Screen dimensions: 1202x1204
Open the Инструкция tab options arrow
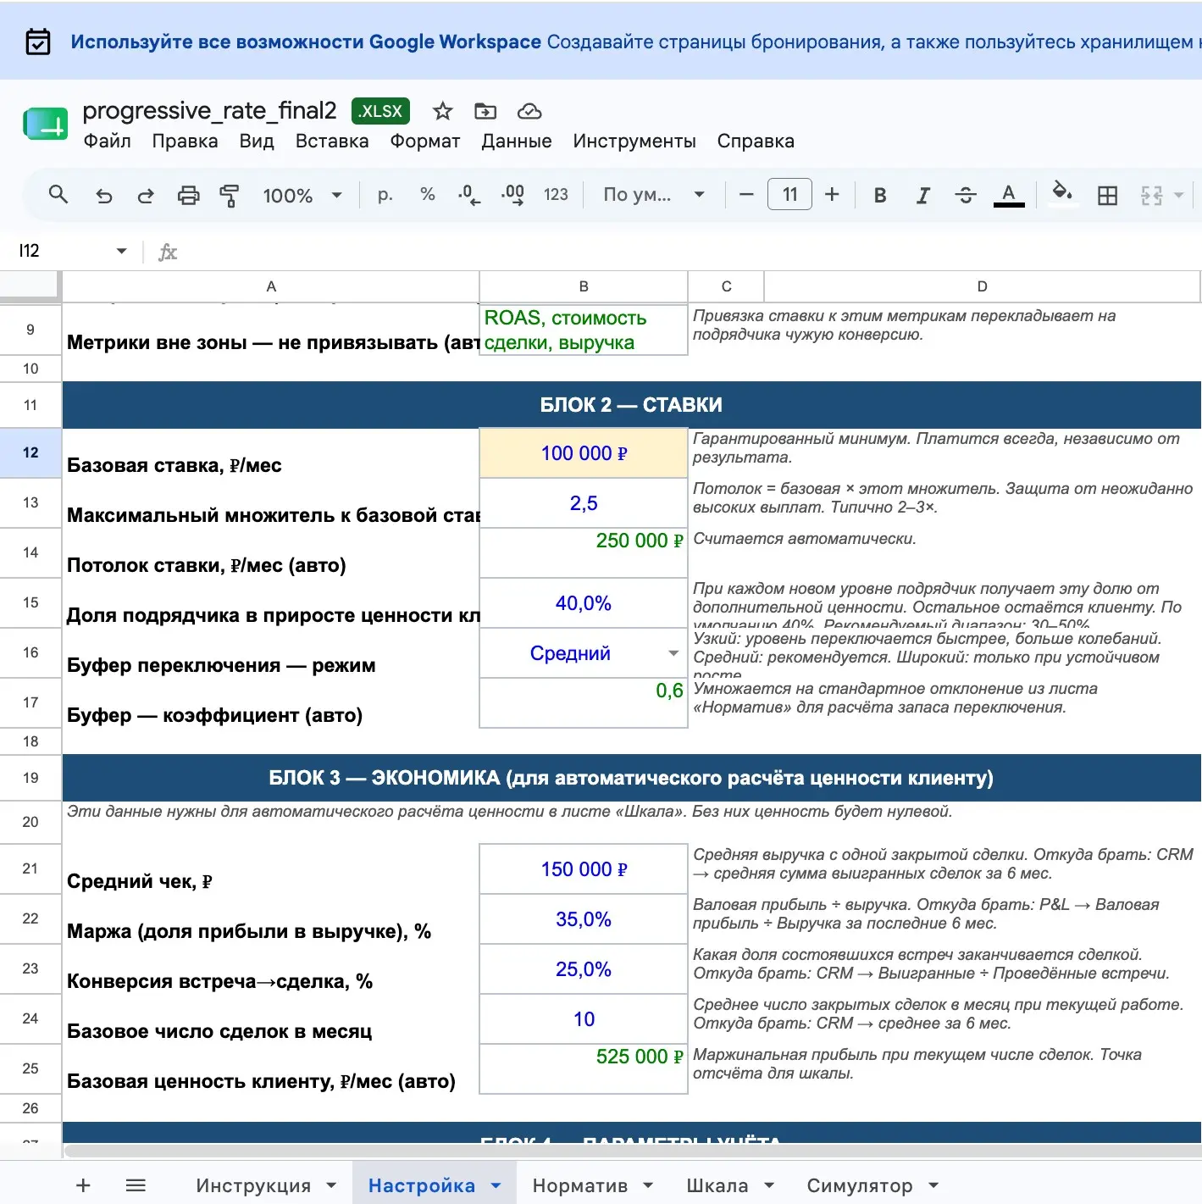tap(331, 1185)
